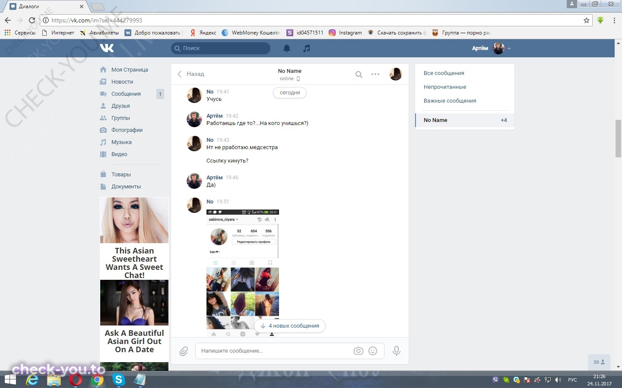Screen dimensions: 622x388
Task: Open No Name's avatar in chat header
Action: tap(395, 74)
